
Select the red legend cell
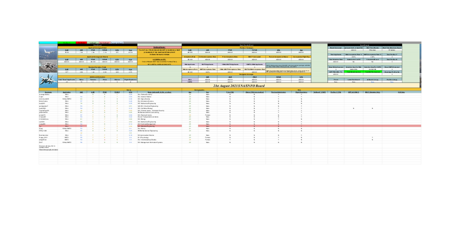point(81,42)
